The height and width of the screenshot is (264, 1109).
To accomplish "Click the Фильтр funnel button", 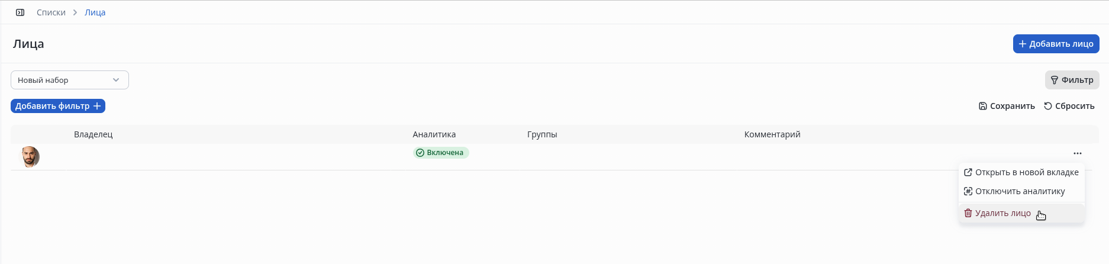I will [x=1072, y=80].
